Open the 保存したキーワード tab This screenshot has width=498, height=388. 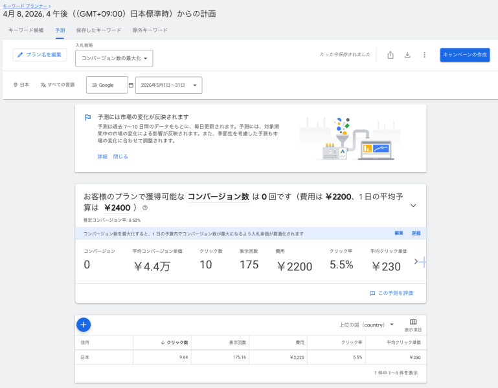click(98, 30)
